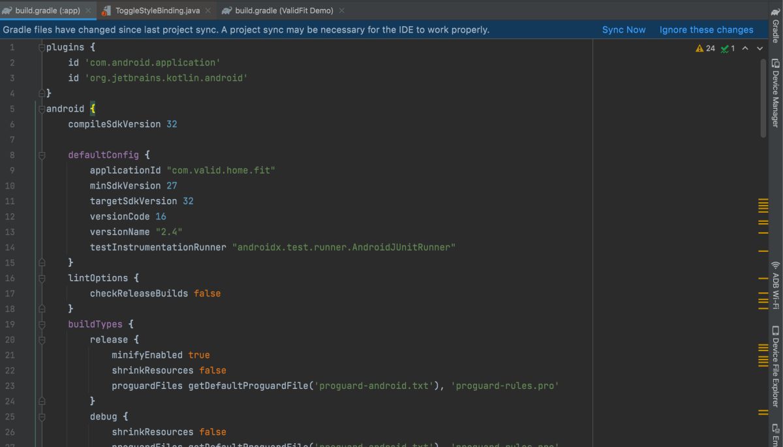Click testInstrumentationRunner keyword
Screen dimensions: 783x447
pos(159,247)
